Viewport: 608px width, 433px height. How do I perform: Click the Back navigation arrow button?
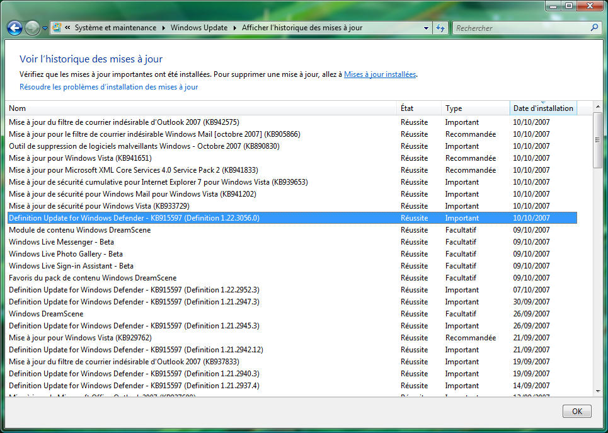click(14, 28)
